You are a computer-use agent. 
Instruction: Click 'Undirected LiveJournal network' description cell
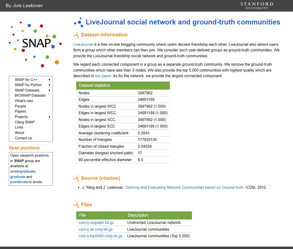click(x=154, y=223)
